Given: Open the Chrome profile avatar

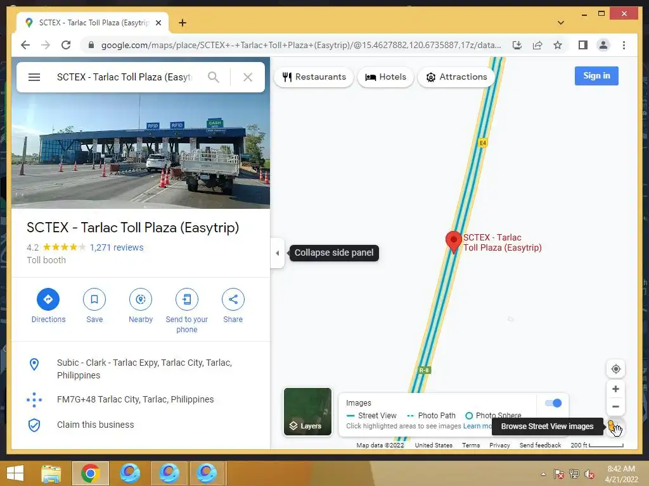Looking at the screenshot, I should pos(603,45).
